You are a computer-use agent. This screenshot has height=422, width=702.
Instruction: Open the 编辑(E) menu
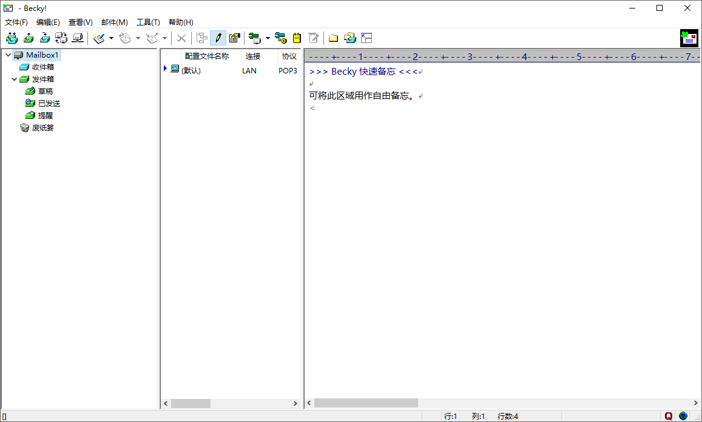[x=48, y=22]
